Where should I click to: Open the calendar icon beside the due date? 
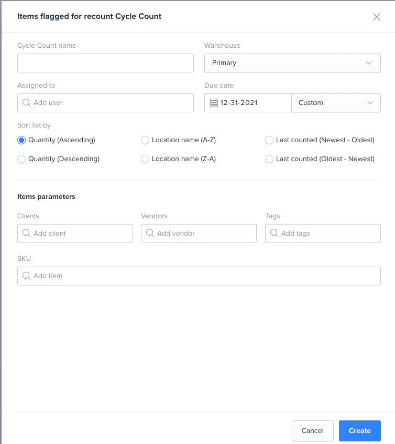pyautogui.click(x=214, y=103)
